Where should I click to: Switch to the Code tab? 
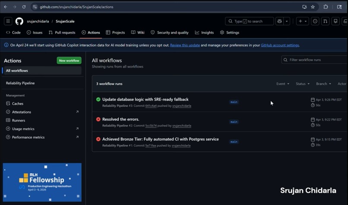pyautogui.click(x=13, y=33)
